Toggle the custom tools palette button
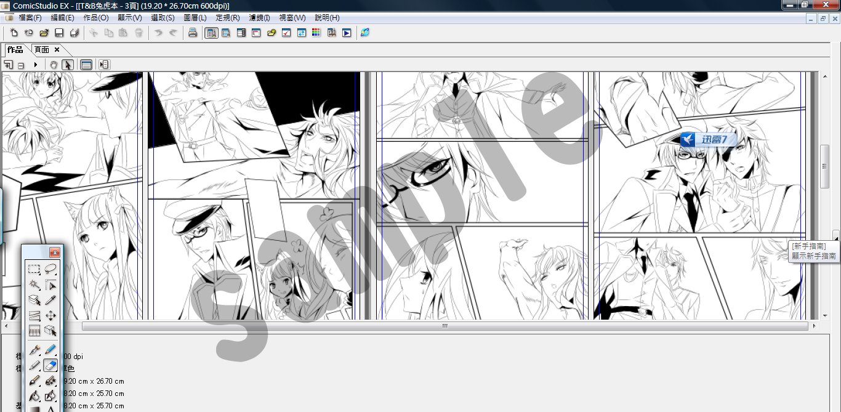This screenshot has width=841, height=412. click(x=332, y=33)
